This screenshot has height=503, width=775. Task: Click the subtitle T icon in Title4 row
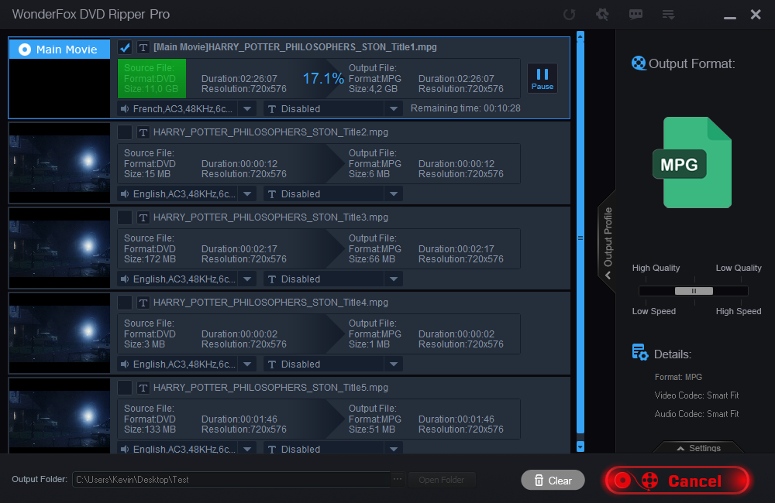(272, 364)
